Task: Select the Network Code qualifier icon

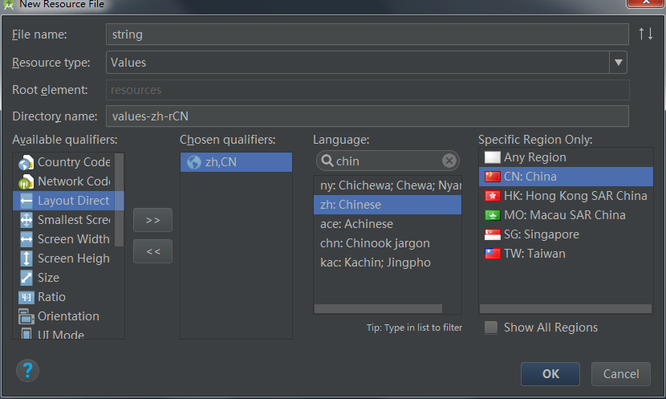Action: pyautogui.click(x=26, y=182)
